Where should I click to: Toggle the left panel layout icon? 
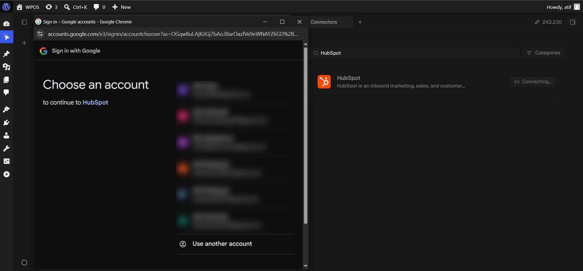click(x=24, y=22)
